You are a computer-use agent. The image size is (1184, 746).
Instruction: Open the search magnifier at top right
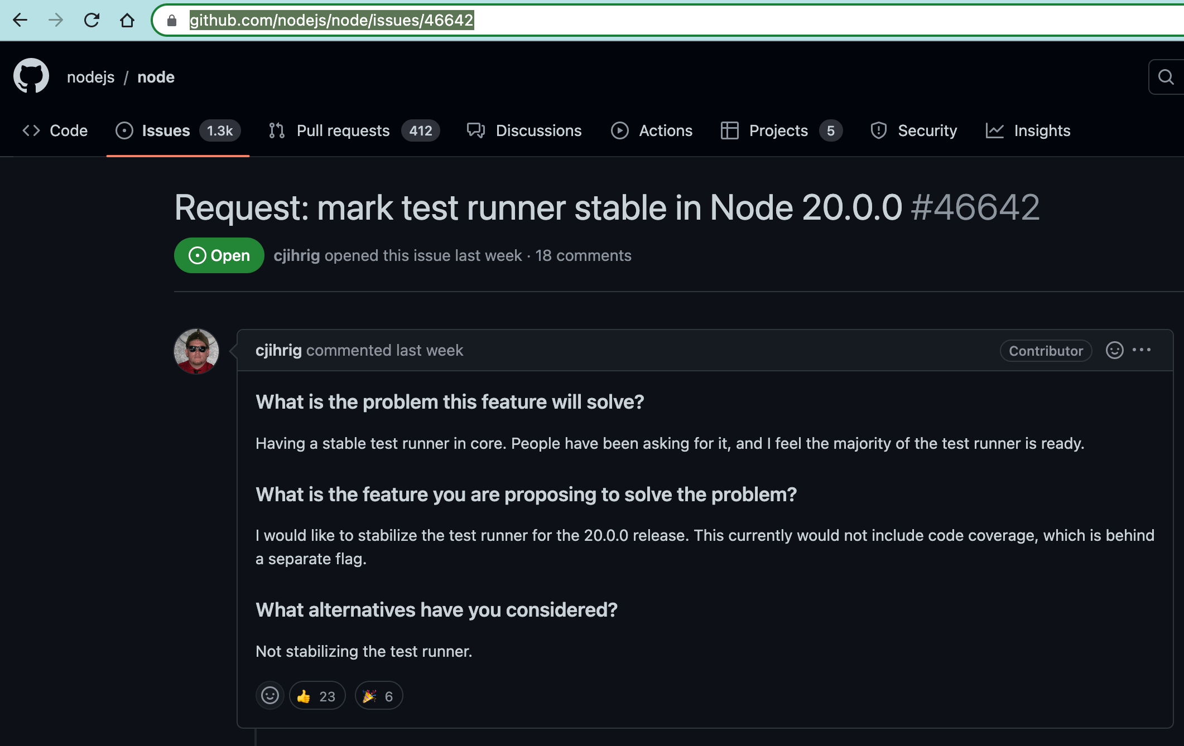(1164, 77)
